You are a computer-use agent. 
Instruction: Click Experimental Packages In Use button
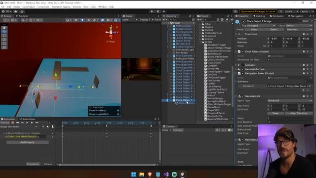pyautogui.click(x=258, y=11)
